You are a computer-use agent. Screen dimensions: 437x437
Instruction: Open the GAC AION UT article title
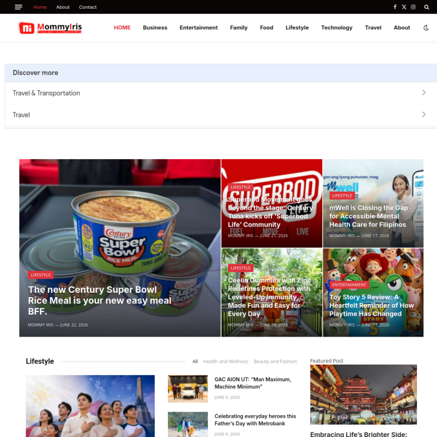(253, 383)
